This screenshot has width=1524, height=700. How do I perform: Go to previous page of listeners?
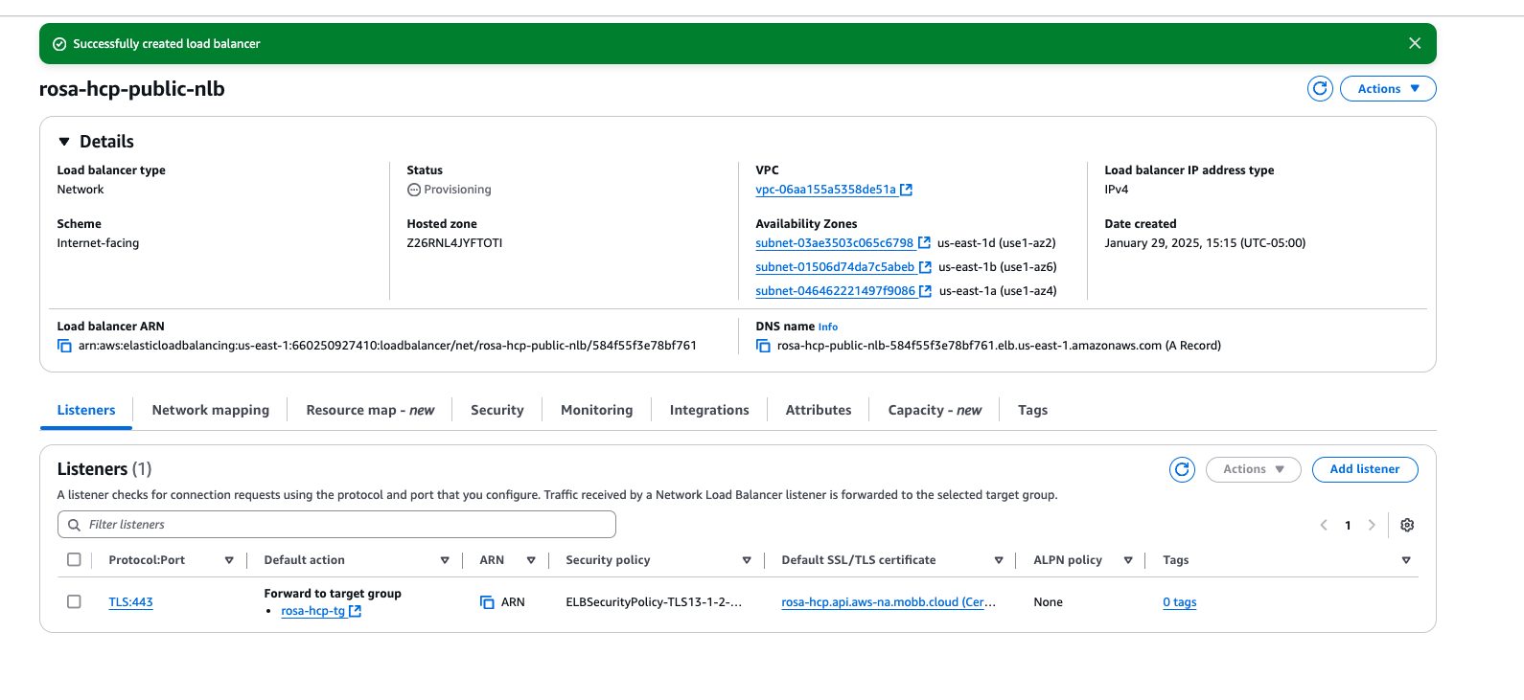(1324, 525)
